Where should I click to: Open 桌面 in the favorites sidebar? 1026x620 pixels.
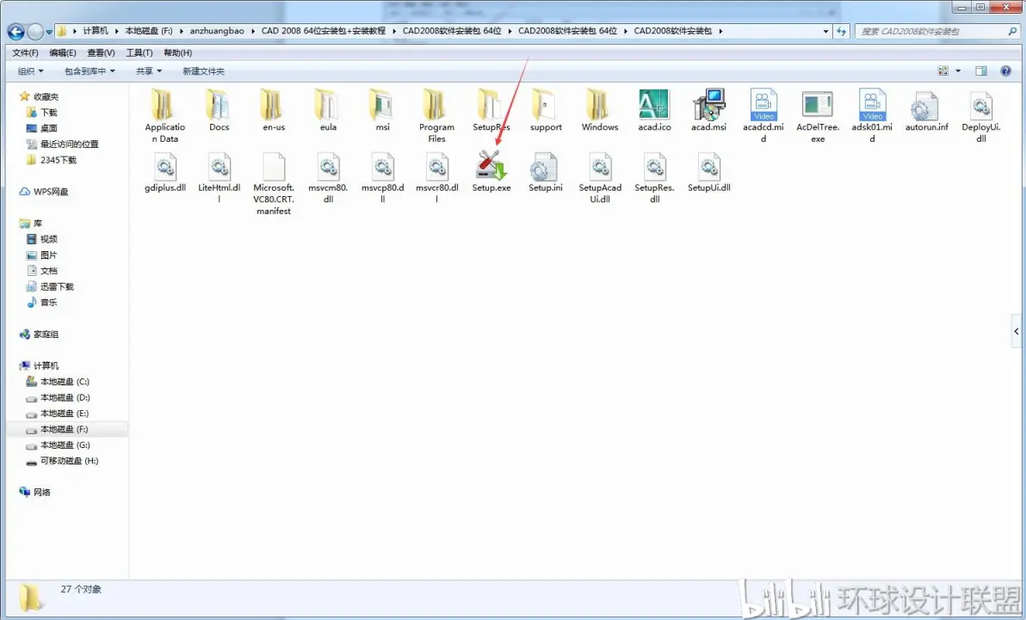tap(48, 128)
